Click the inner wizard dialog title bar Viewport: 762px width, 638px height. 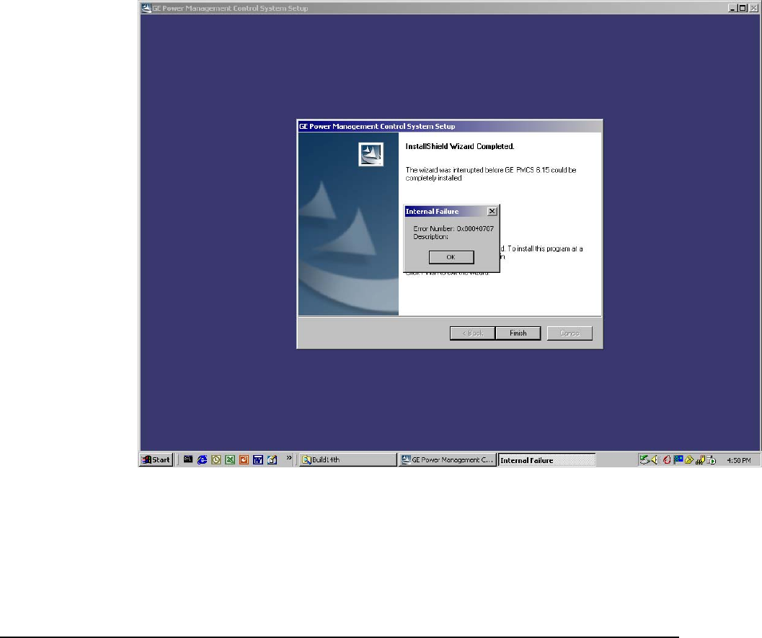coord(450,126)
